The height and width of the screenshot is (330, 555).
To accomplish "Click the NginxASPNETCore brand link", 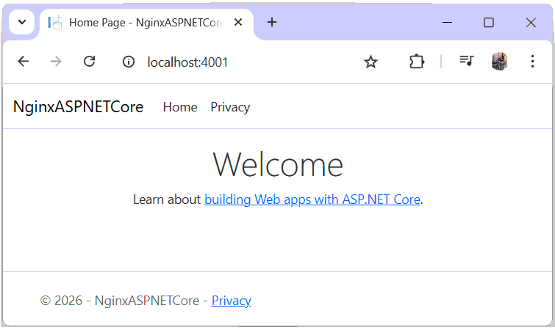I will tap(78, 106).
